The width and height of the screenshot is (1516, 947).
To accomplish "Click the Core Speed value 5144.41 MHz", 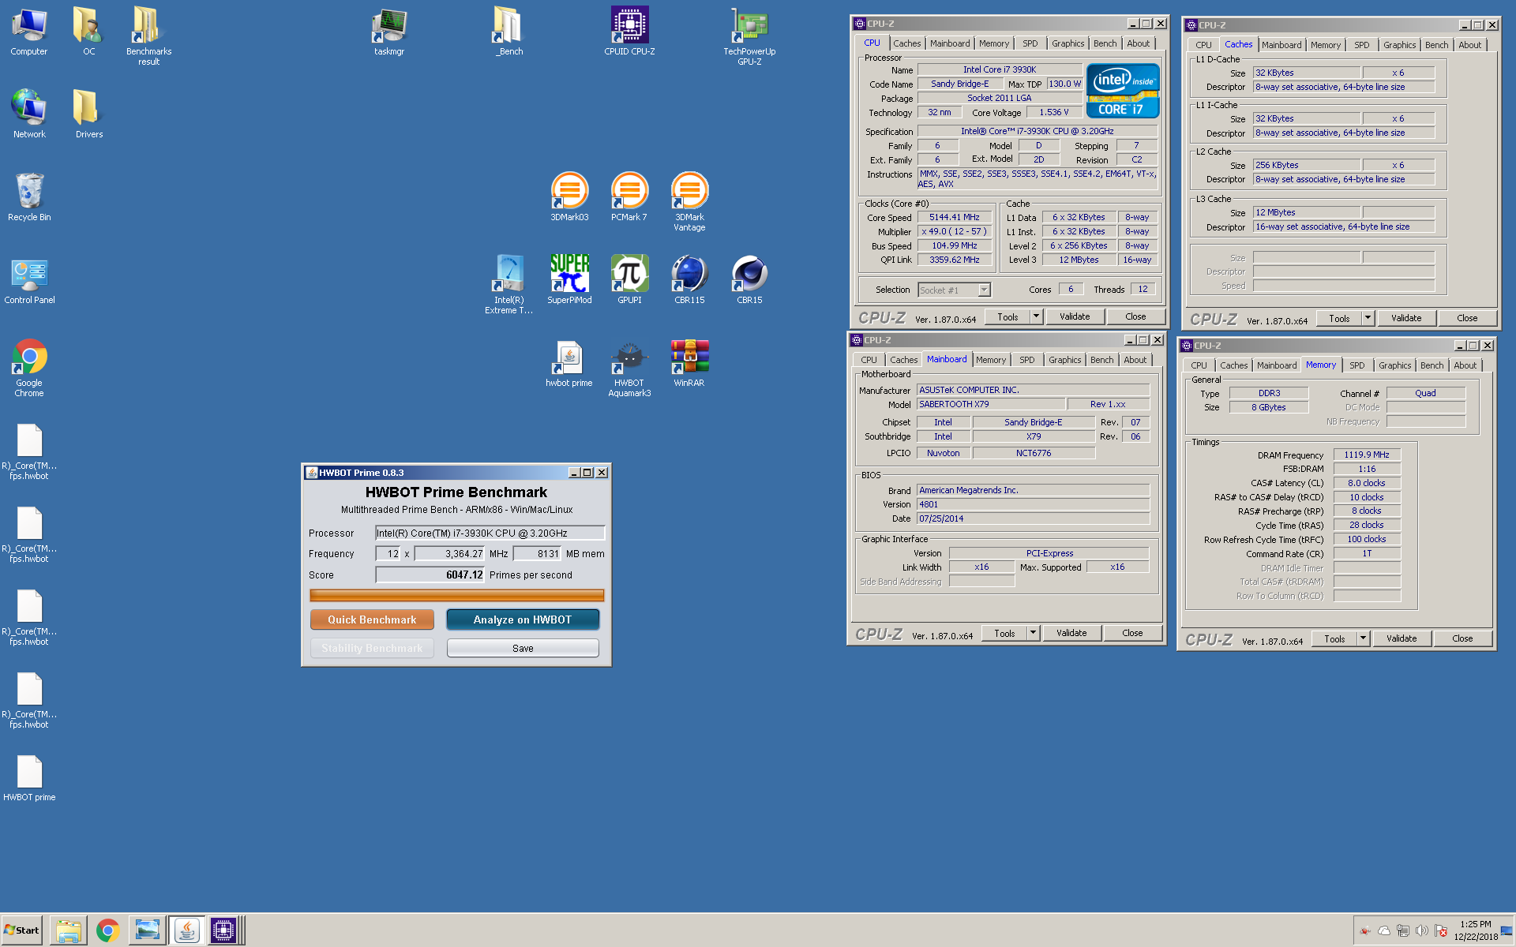I will click(x=955, y=217).
